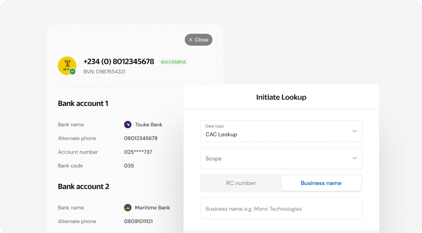Click the masked account number 025****737
The image size is (422, 233).
(138, 152)
